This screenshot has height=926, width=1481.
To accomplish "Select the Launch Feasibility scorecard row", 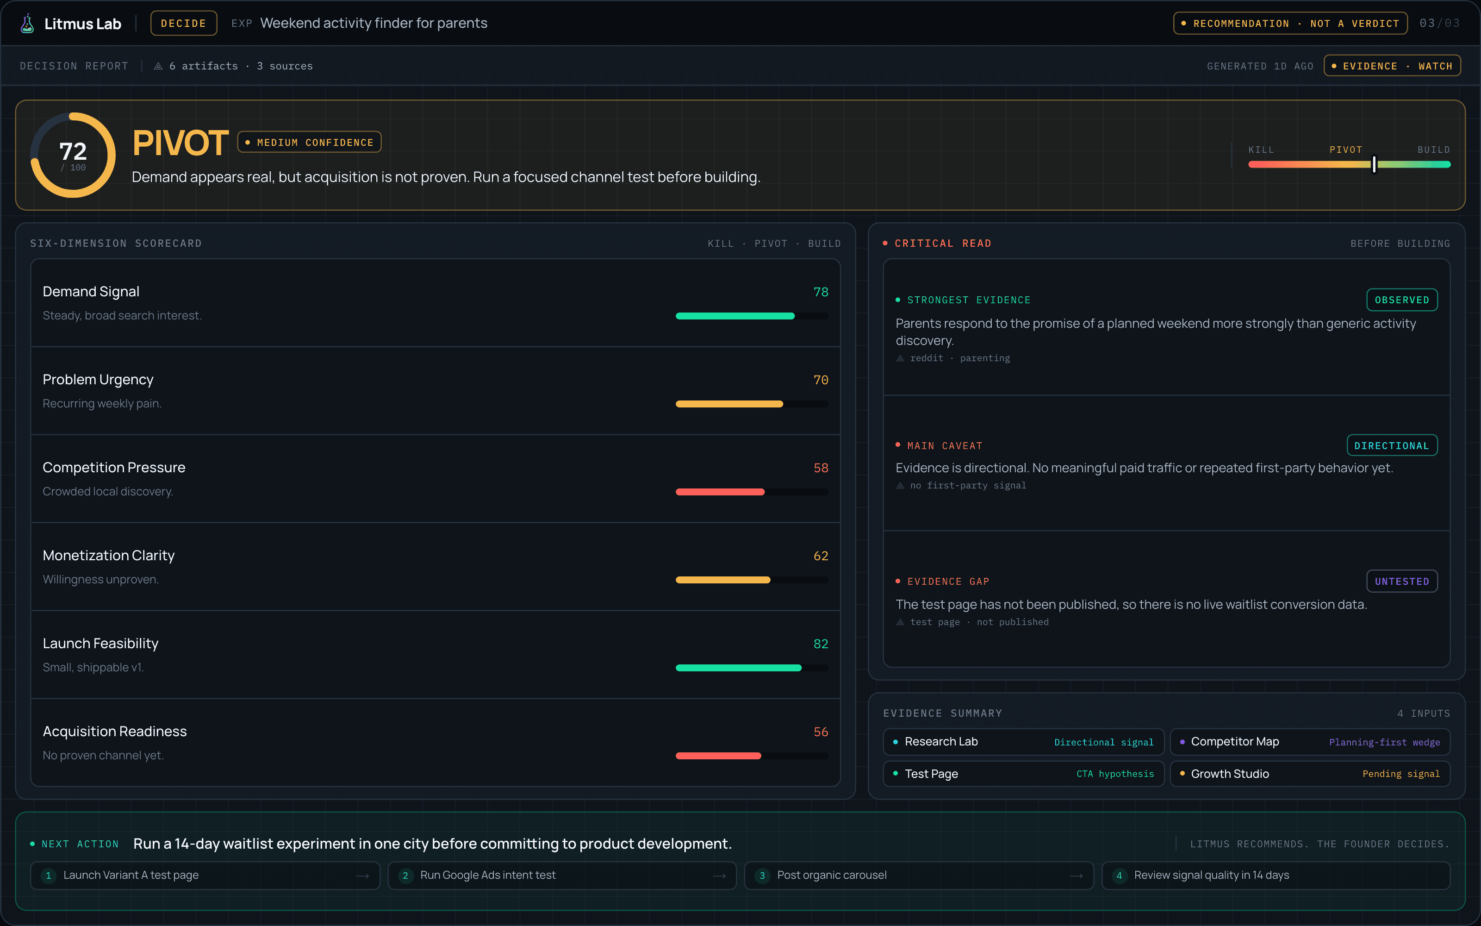I will pos(435,655).
